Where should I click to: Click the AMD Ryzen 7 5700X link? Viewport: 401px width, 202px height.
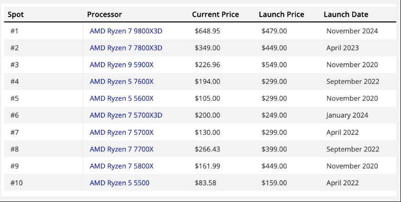click(x=122, y=132)
